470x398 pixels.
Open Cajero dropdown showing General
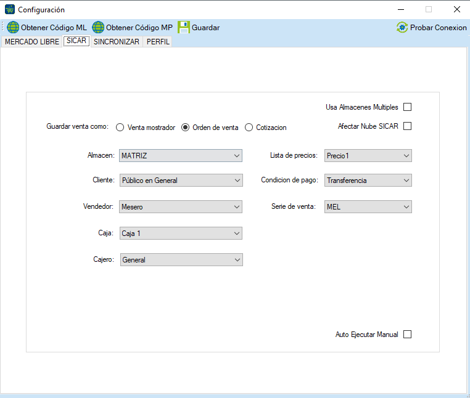click(x=181, y=259)
